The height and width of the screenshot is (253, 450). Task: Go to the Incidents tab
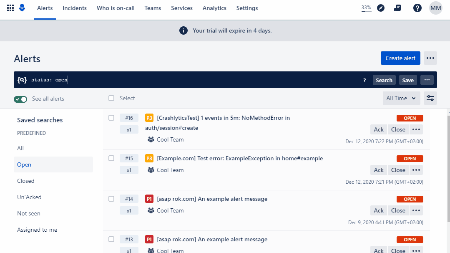[x=75, y=8]
